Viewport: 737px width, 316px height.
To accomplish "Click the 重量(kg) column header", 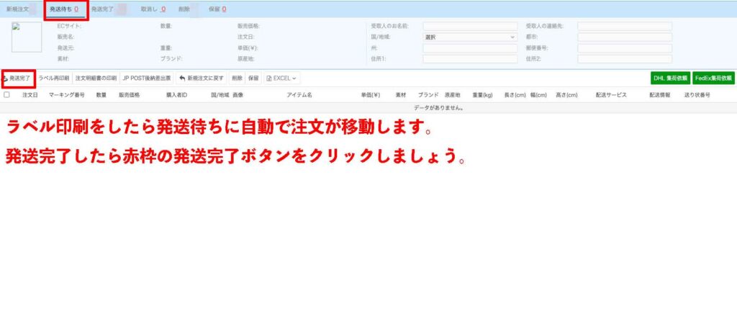I will tap(483, 94).
